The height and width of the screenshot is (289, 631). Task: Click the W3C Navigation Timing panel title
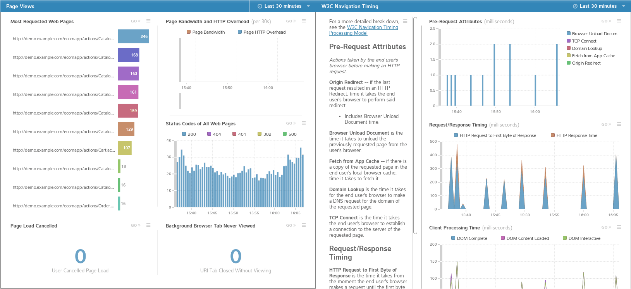[350, 6]
